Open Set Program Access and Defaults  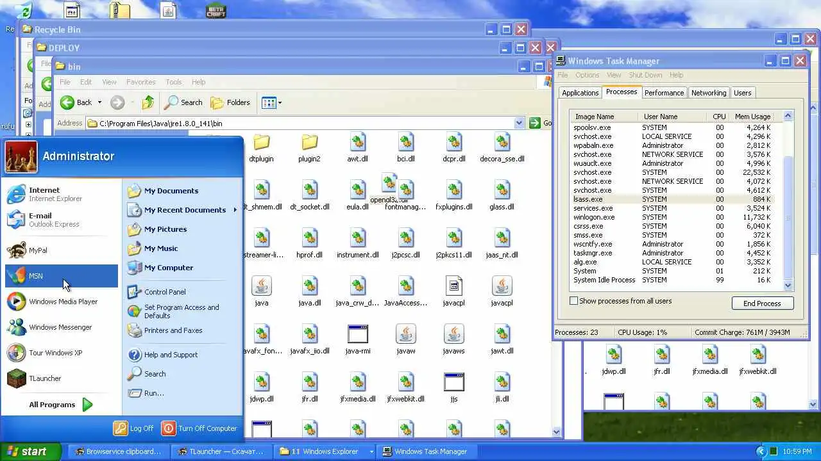coord(182,311)
